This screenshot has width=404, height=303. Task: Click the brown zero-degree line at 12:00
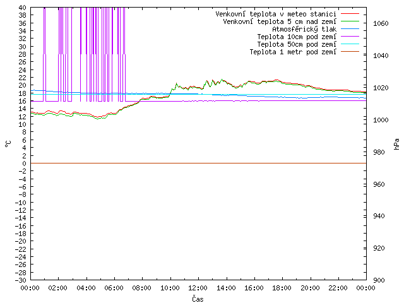tap(198, 163)
